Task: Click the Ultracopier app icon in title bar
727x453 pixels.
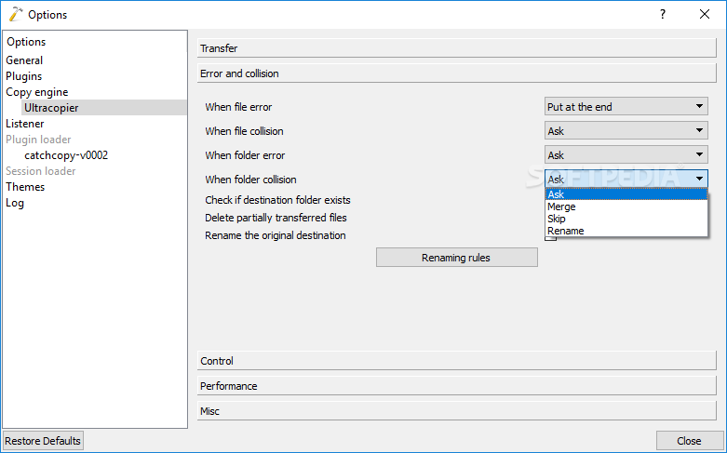Action: (15, 14)
